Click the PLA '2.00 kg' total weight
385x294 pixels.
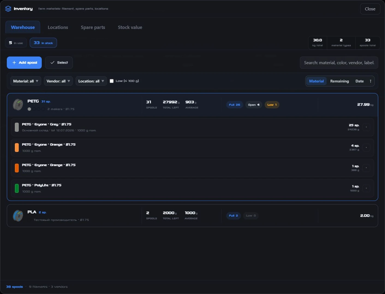367,216
